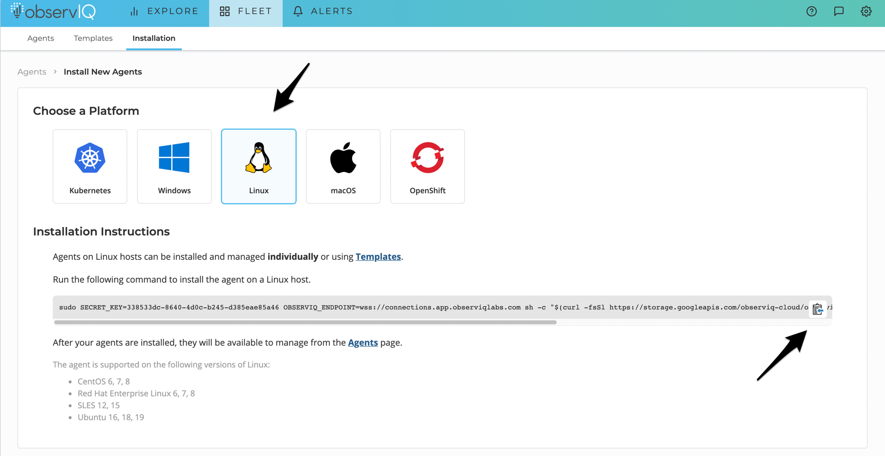Go back to Agents via breadcrumb
The height and width of the screenshot is (456, 885).
tap(32, 72)
